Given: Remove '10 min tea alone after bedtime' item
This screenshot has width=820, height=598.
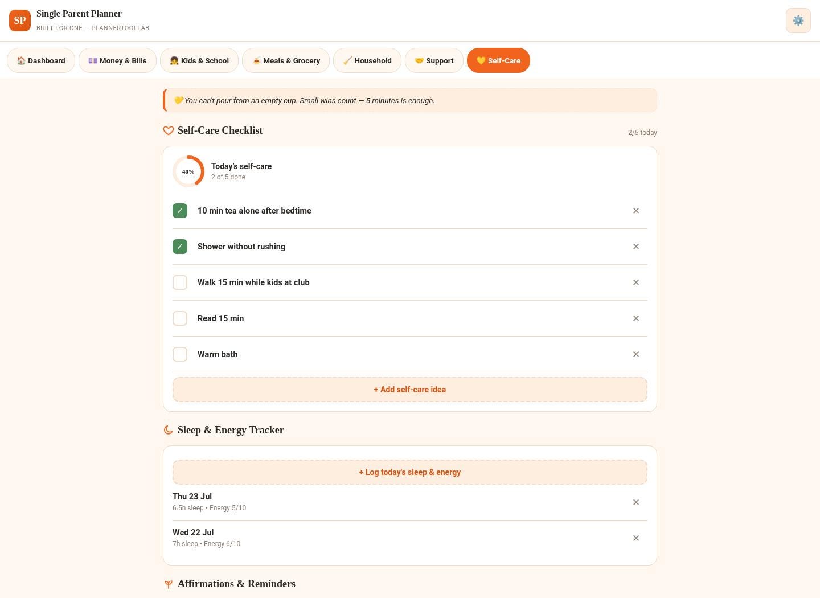Looking at the screenshot, I should [x=636, y=211].
